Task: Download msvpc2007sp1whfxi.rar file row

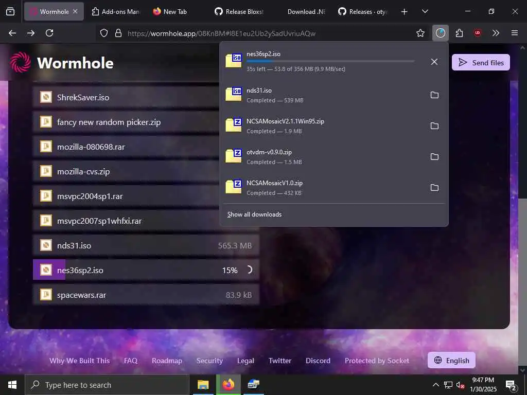Action: coord(146,221)
